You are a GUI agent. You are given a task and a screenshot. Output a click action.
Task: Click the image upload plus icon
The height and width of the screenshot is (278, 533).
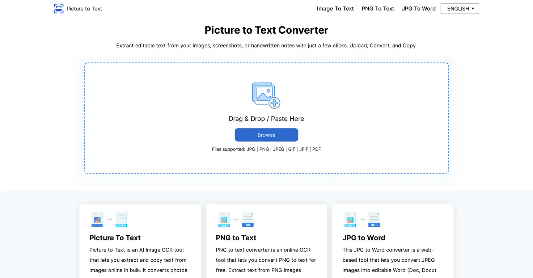tap(266, 95)
